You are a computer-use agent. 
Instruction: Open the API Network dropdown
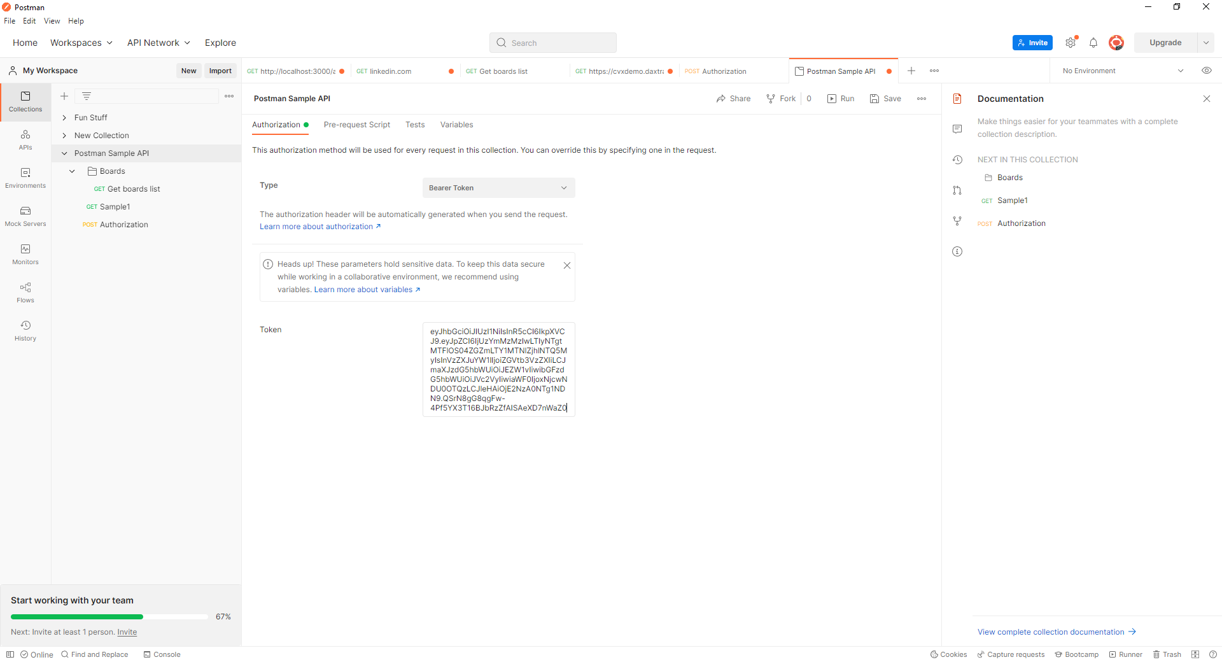tap(158, 43)
